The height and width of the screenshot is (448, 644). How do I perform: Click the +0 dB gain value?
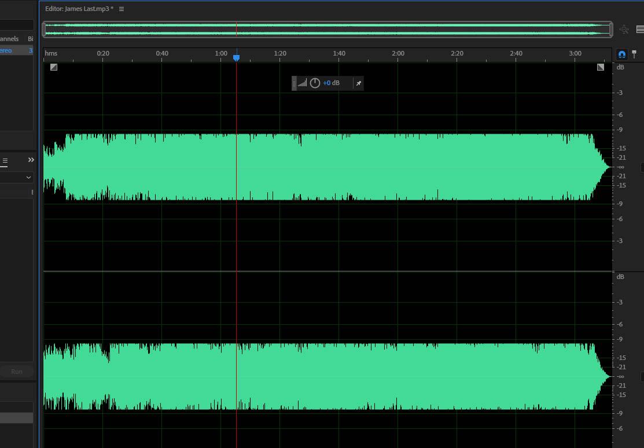(x=331, y=83)
